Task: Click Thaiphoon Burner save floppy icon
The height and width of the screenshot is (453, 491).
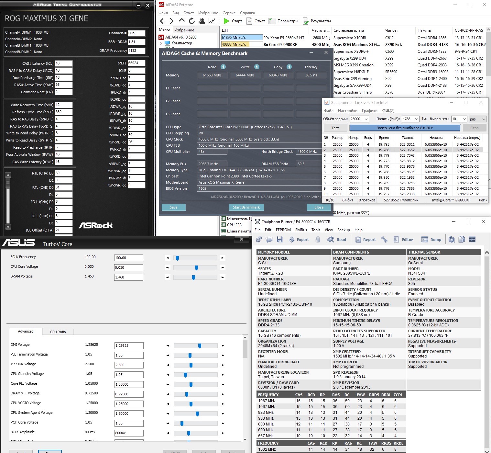Action: [280, 239]
